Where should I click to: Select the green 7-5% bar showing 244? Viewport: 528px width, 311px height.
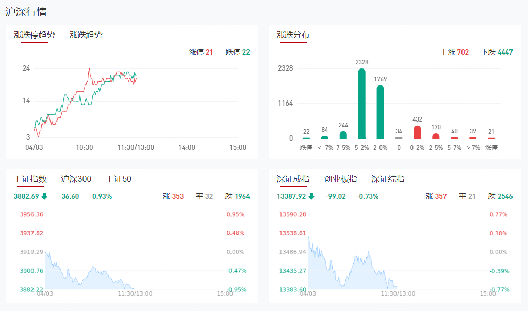tap(343, 135)
